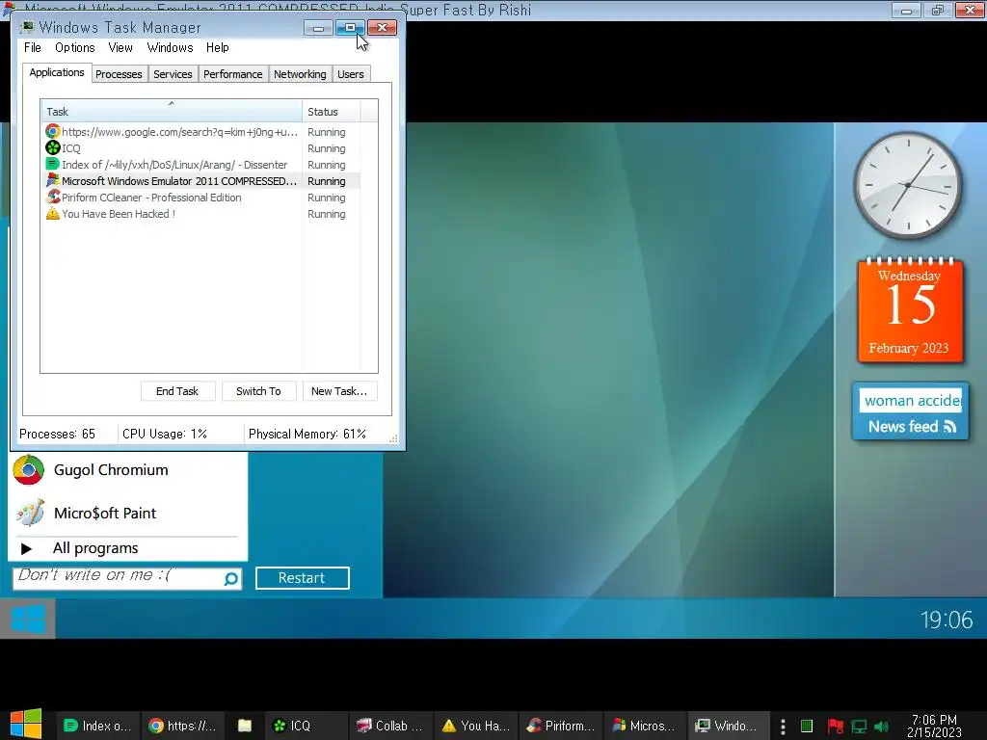Open Index o... Dissenter taskbar button
The image size is (987, 740).
click(97, 726)
